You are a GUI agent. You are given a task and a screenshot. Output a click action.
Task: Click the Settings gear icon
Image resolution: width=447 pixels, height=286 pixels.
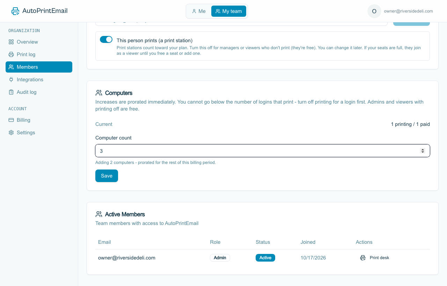11,133
